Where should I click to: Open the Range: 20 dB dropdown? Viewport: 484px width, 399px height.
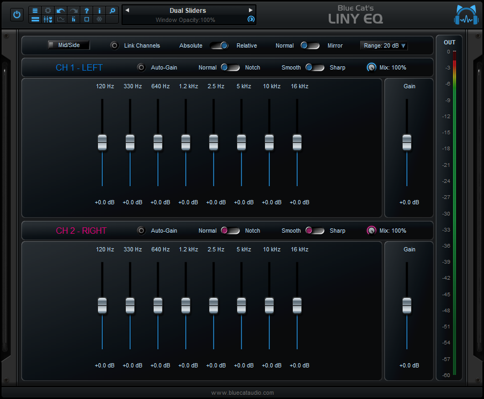click(384, 45)
